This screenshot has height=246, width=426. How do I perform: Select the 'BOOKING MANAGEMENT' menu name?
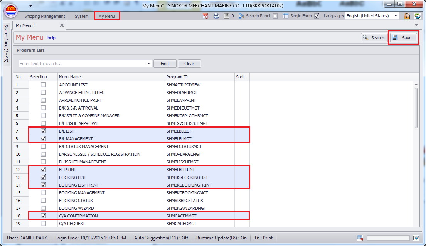pyautogui.click(x=82, y=193)
